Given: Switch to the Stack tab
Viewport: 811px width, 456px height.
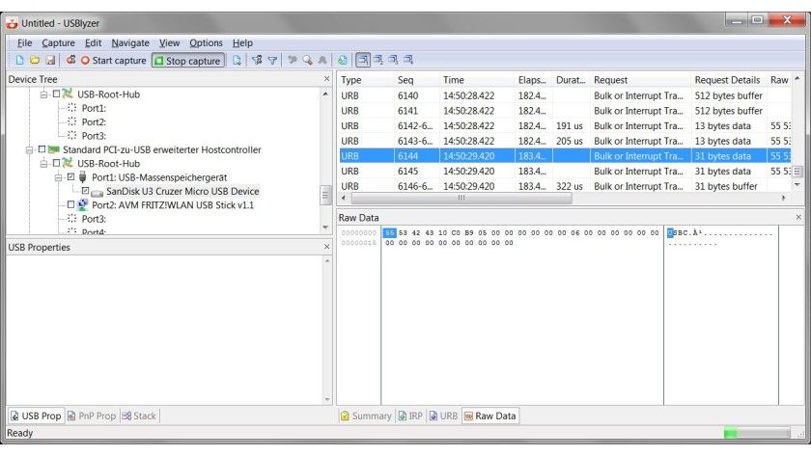Looking at the screenshot, I should [139, 416].
